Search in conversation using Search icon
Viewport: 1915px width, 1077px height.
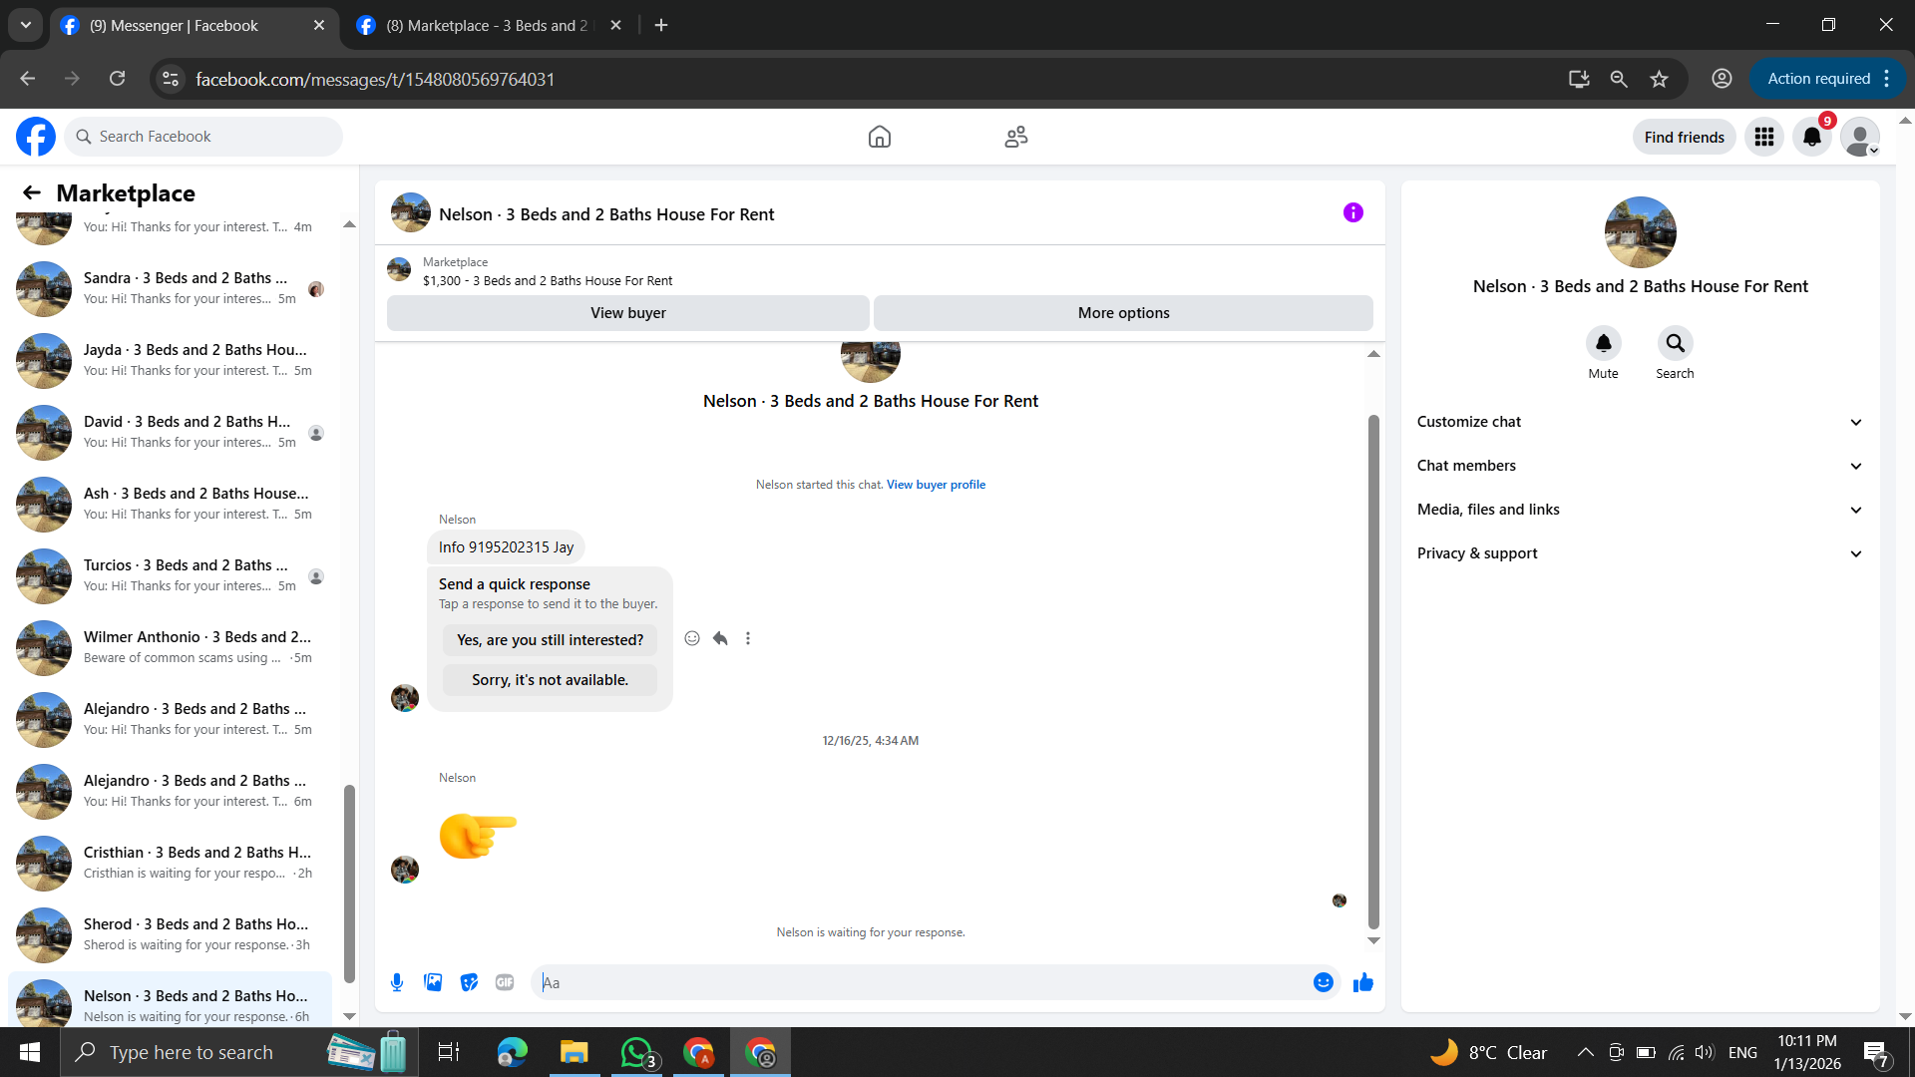pos(1675,344)
